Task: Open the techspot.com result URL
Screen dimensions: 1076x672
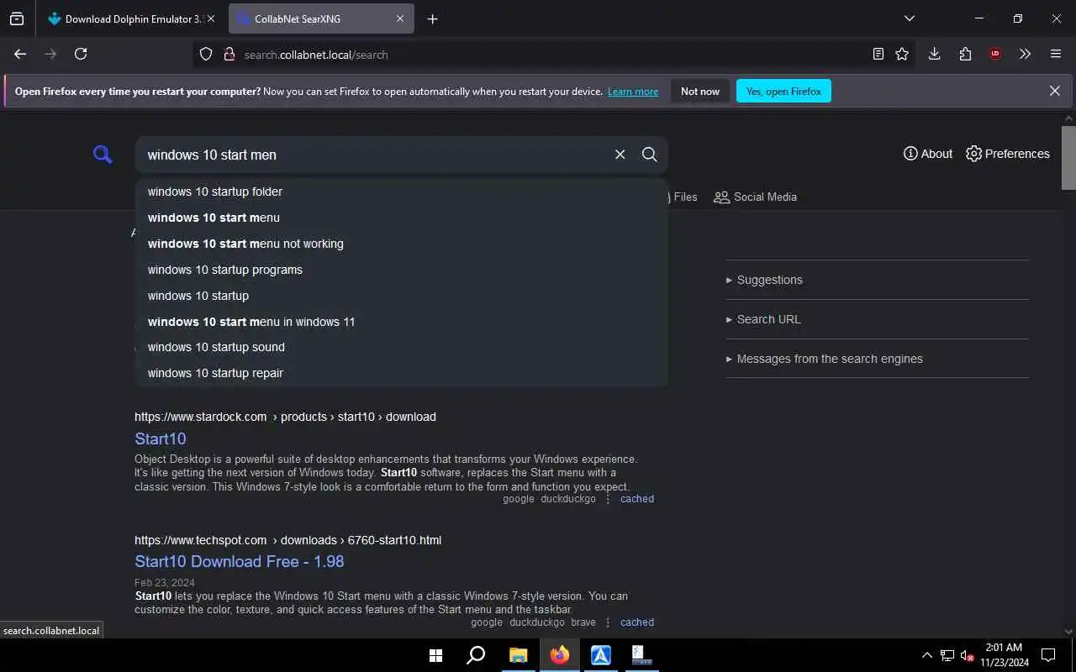Action: 287,540
